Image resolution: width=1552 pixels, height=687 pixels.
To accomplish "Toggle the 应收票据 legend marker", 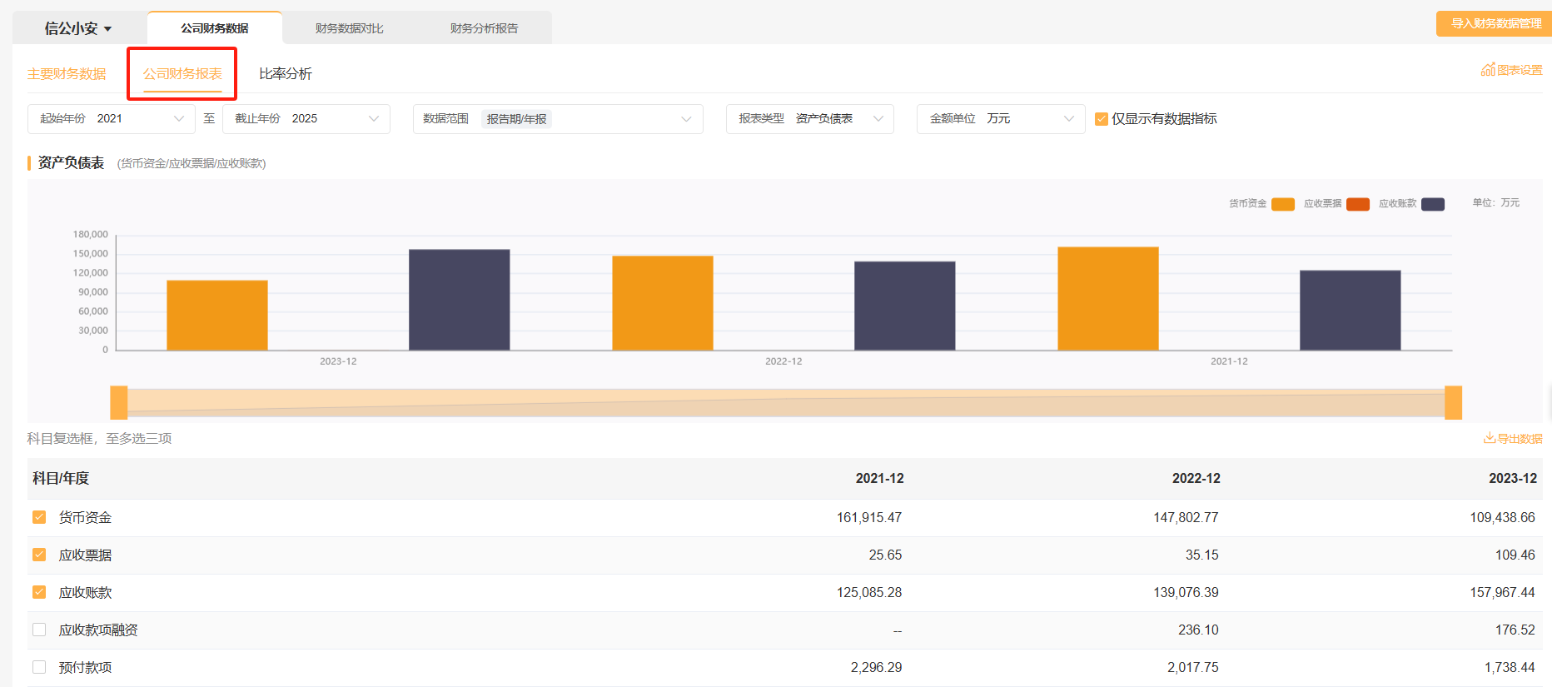I will point(1357,204).
